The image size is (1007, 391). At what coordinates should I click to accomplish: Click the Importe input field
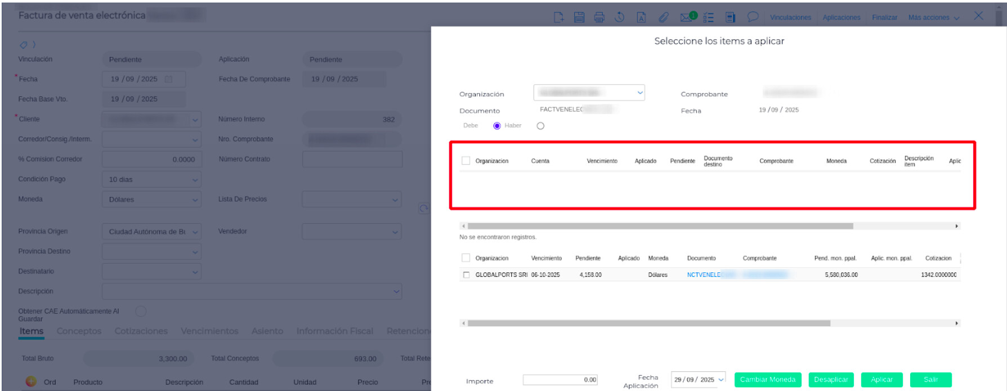[x=560, y=380]
